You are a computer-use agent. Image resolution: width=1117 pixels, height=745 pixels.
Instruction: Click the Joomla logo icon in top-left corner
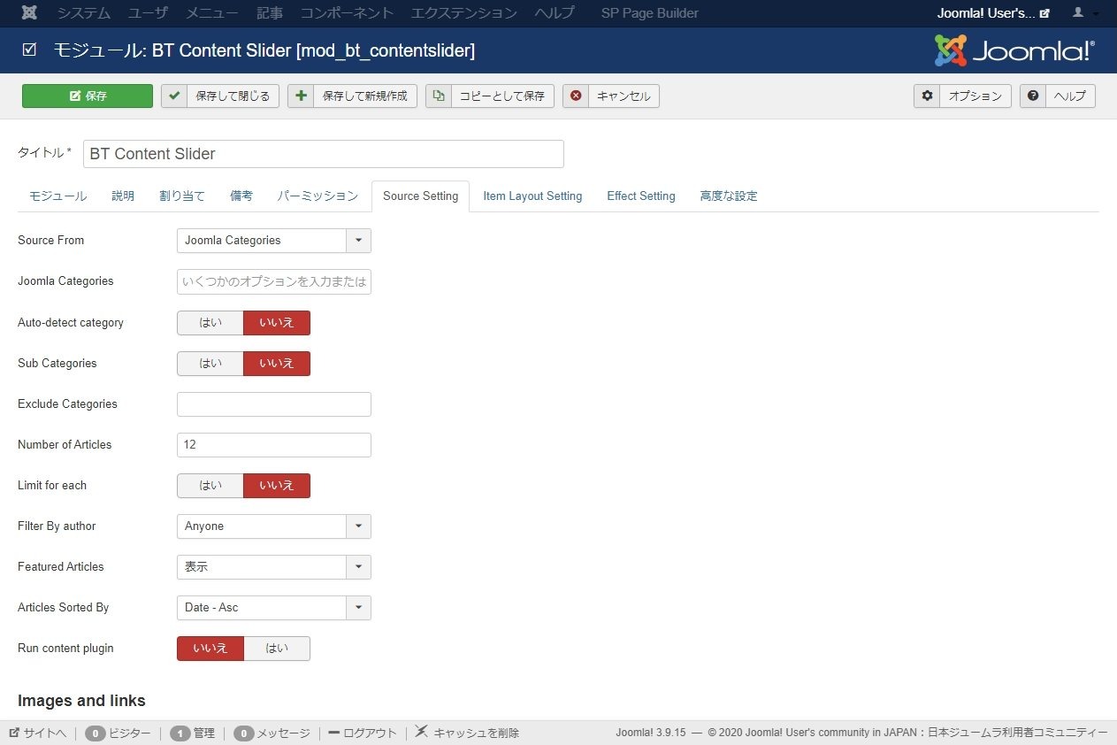30,13
